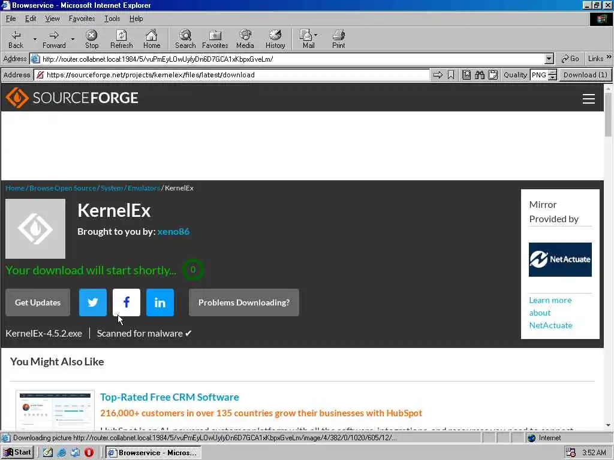Share on LinkedIn
Screen dimensions: 614x460
coord(160,302)
